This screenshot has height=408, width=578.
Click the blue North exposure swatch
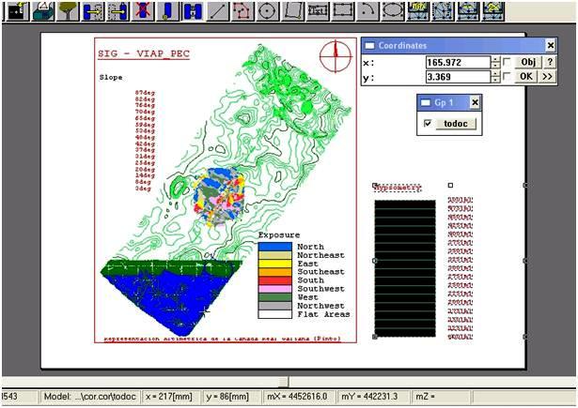pyautogui.click(x=275, y=247)
